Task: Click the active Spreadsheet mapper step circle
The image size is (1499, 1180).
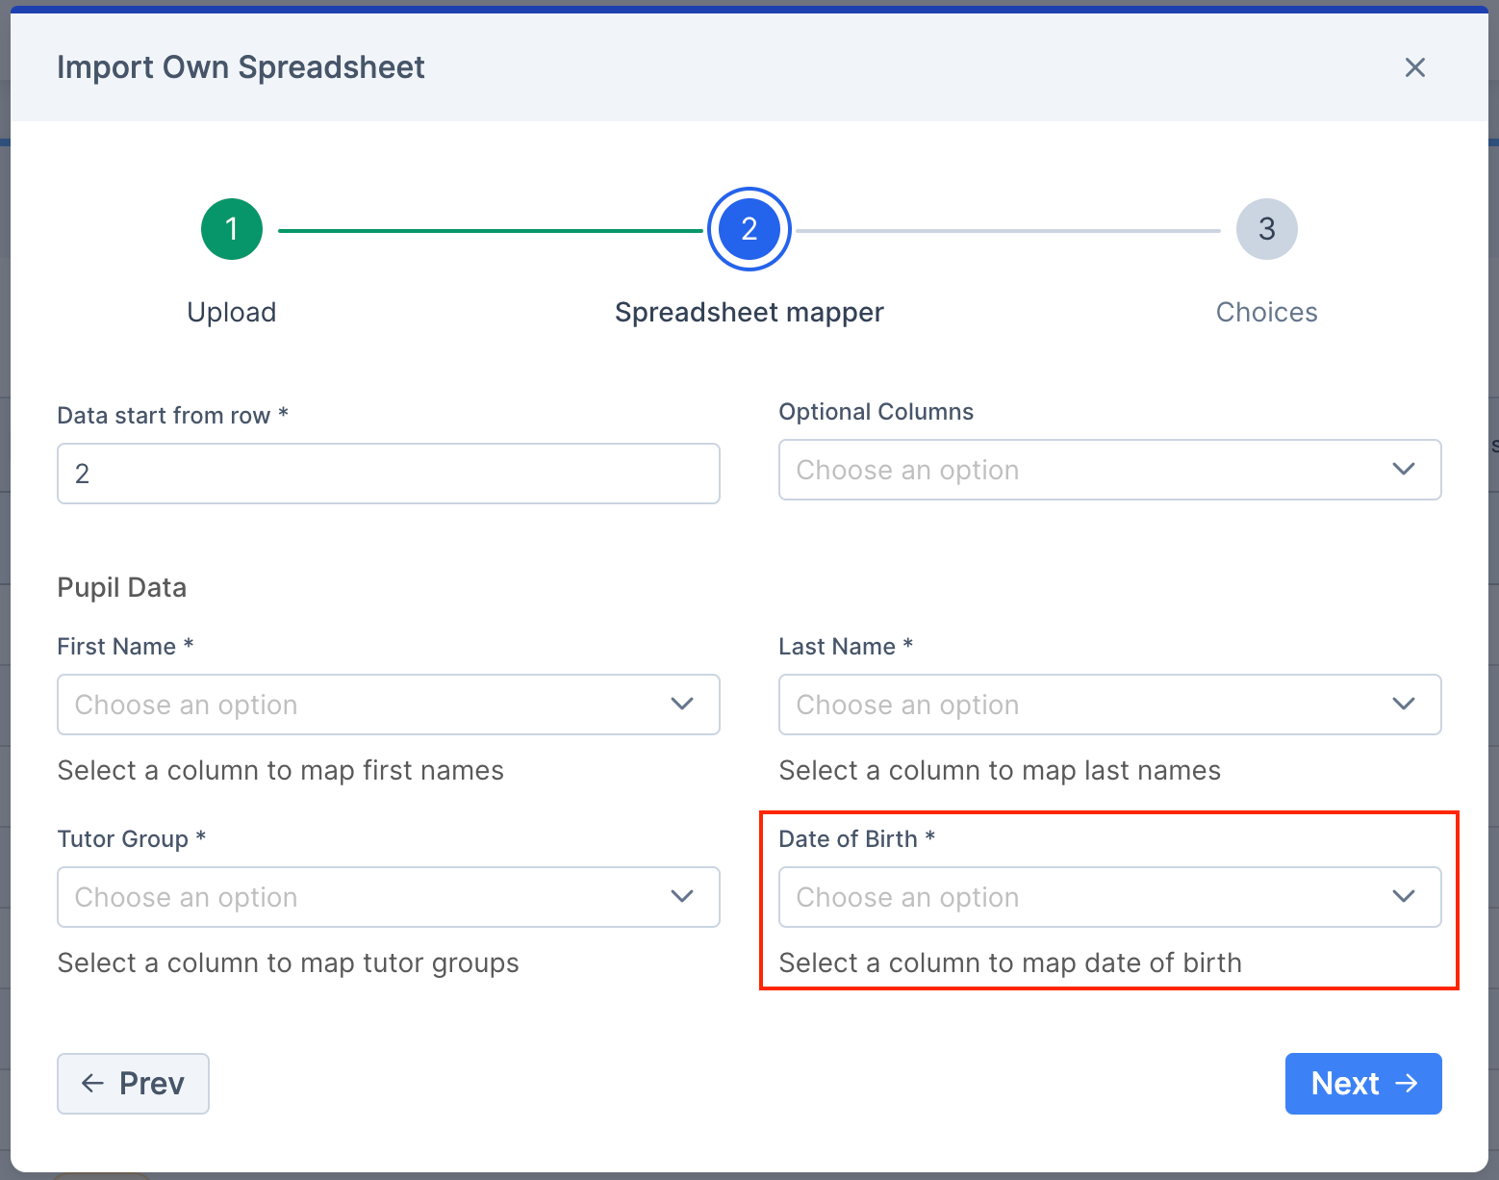Action: [749, 229]
